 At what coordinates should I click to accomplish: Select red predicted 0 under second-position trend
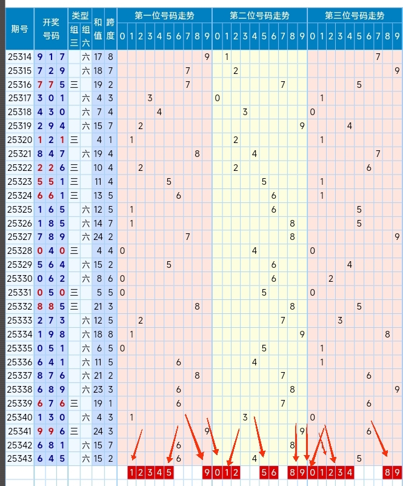pos(218,472)
